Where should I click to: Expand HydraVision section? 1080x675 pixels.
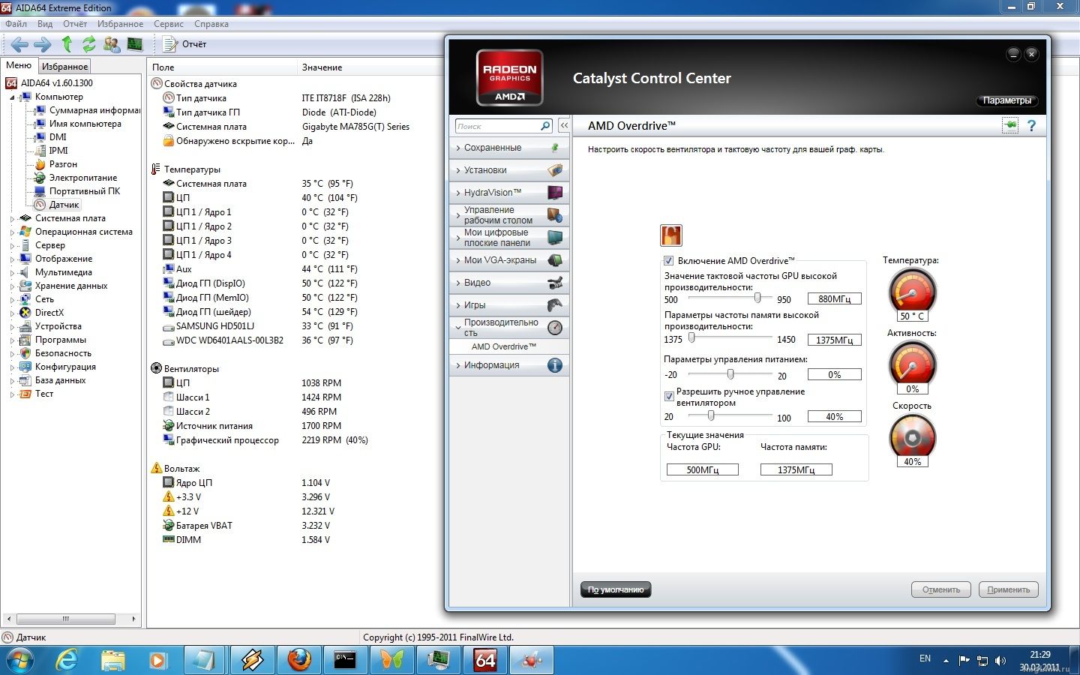click(x=509, y=193)
